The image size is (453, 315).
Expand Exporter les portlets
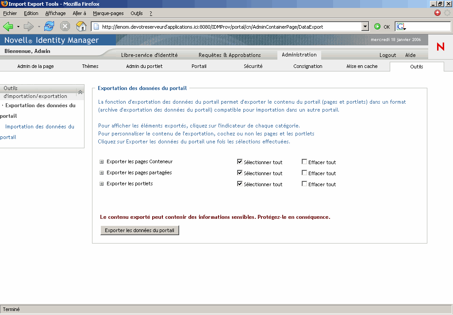click(101, 184)
